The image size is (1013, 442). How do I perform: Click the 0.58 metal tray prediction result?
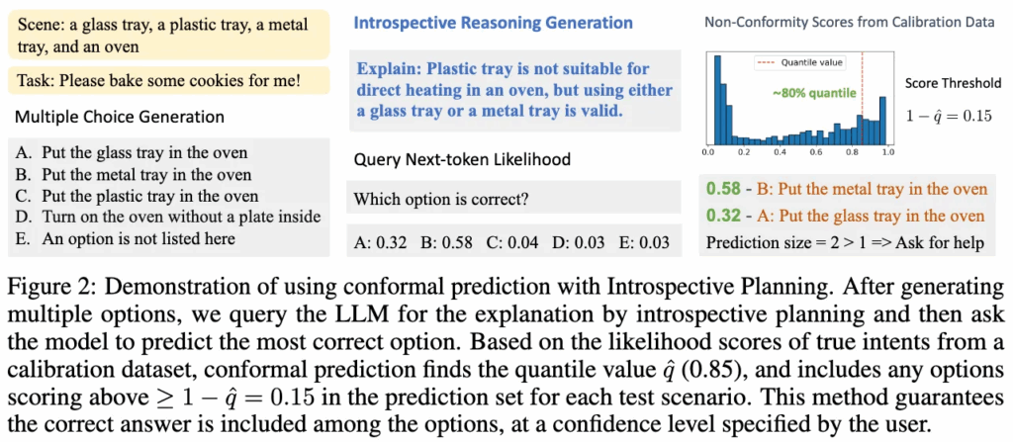coord(847,188)
